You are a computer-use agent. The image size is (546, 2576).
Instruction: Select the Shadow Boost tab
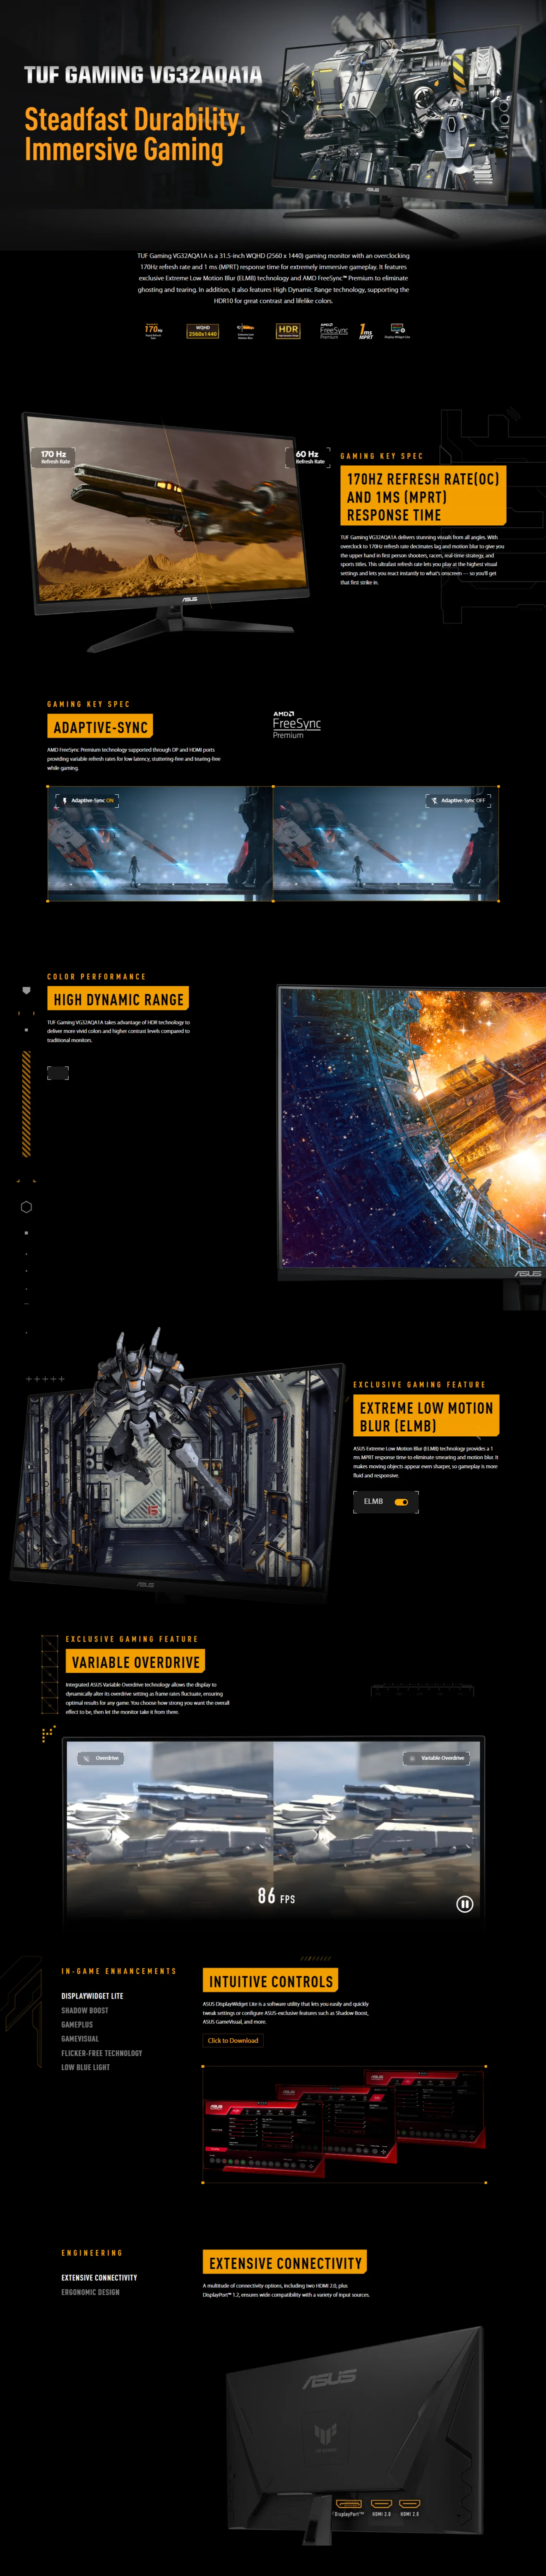pos(85,2010)
